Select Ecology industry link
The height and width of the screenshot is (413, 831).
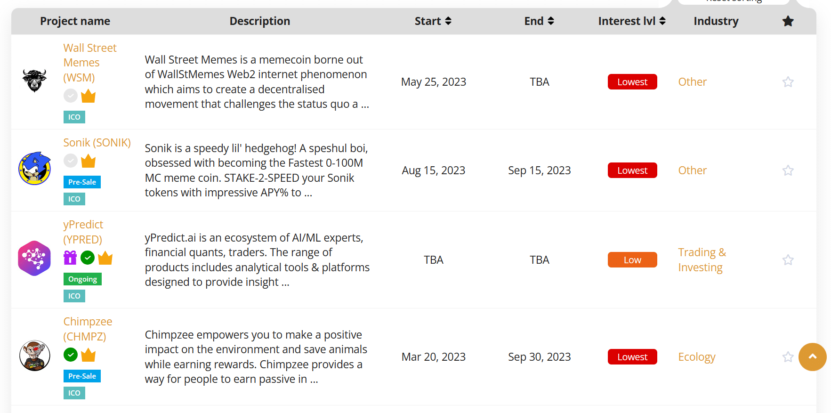[x=697, y=357]
